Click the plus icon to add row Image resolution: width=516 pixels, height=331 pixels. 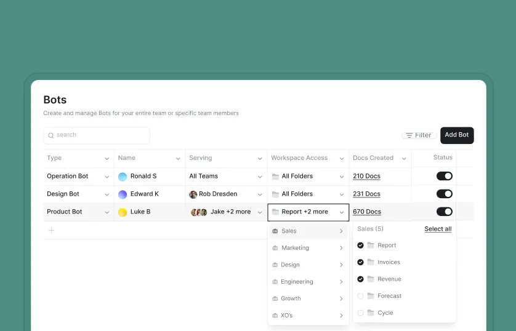pyautogui.click(x=51, y=231)
